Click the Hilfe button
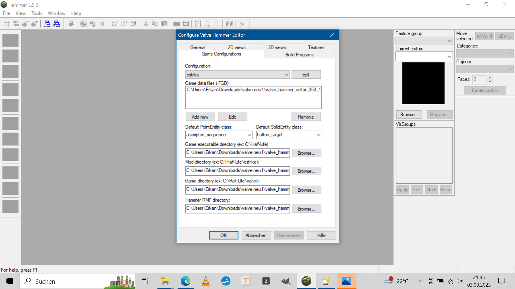Image resolution: width=515 pixels, height=289 pixels. click(321, 235)
